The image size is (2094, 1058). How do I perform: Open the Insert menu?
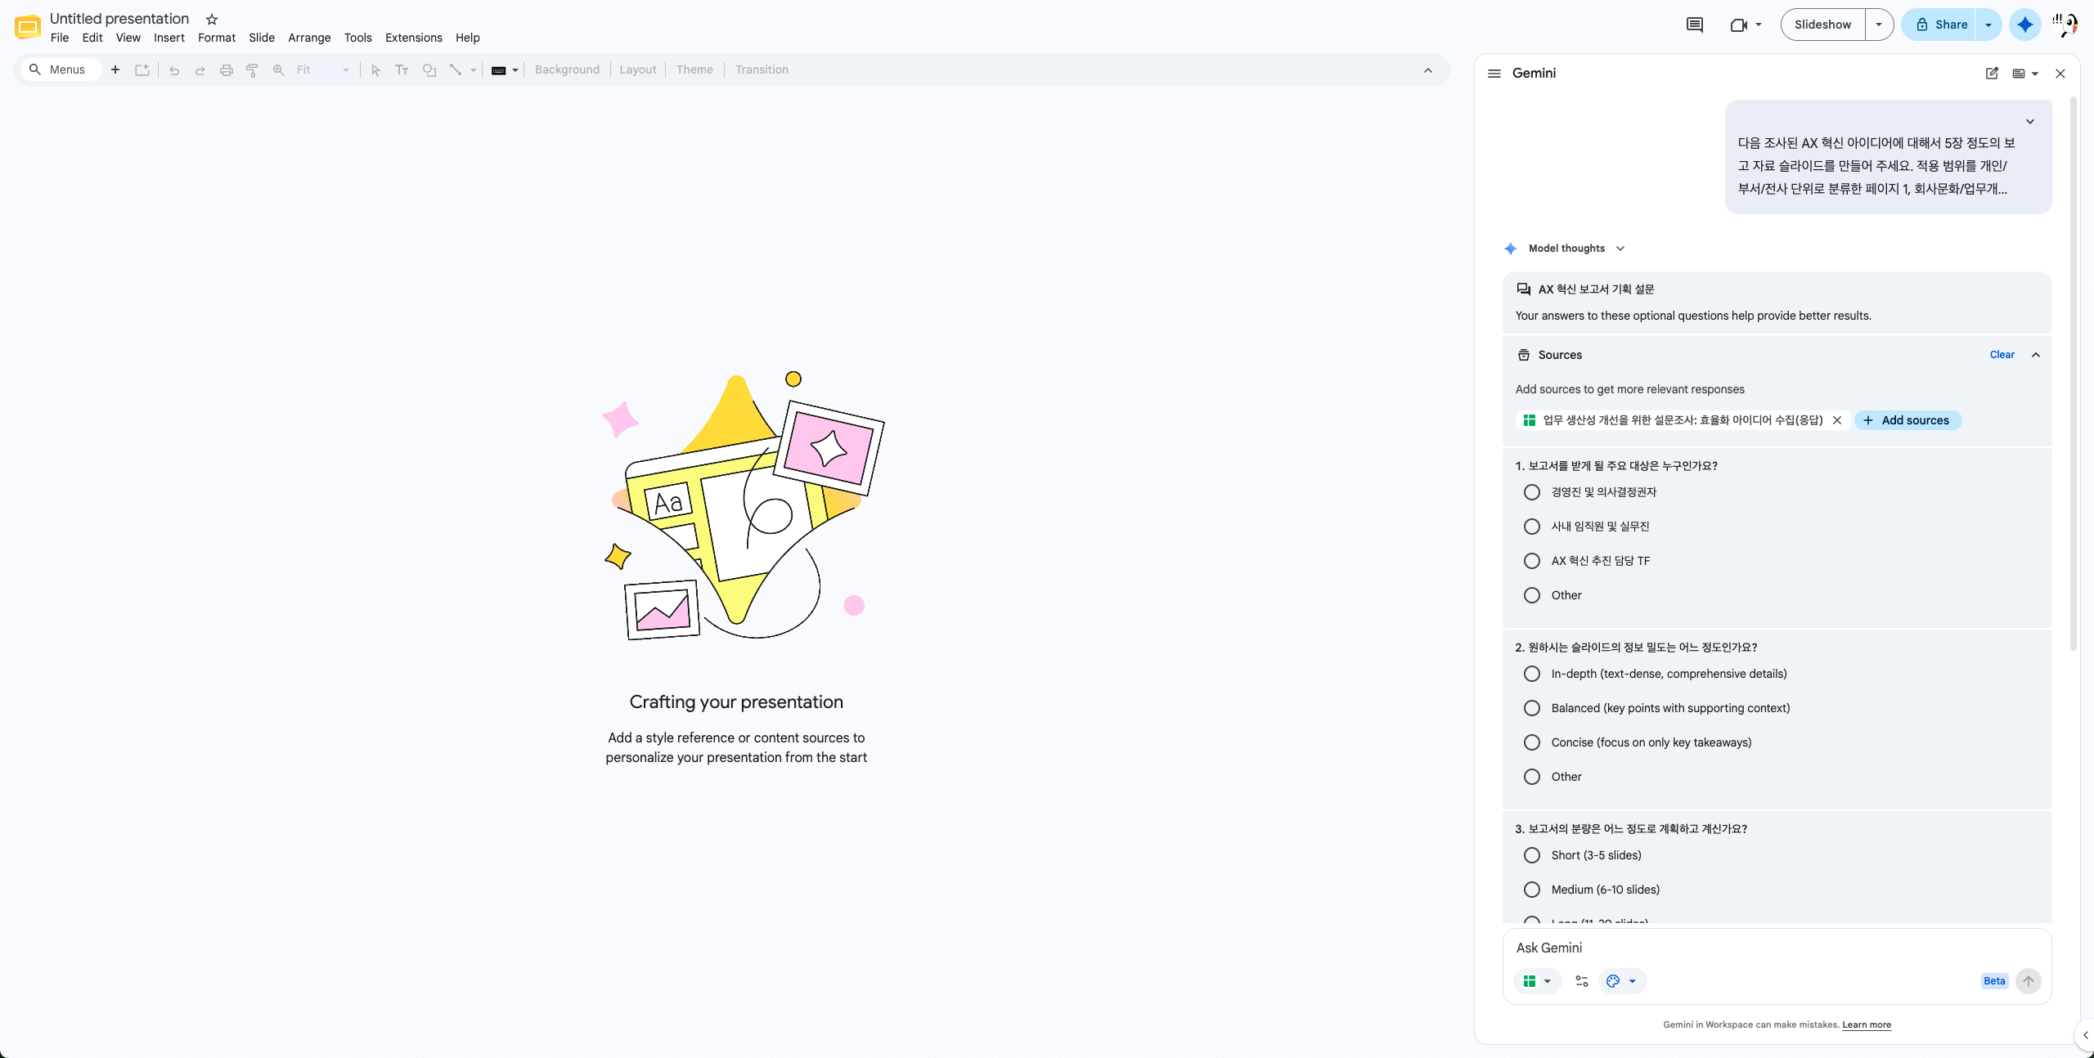[169, 38]
